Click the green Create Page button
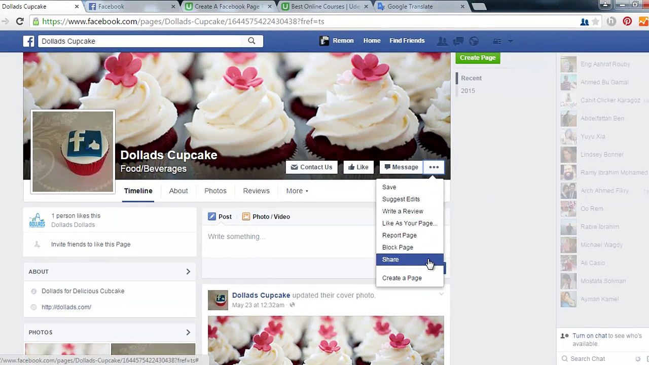The image size is (649, 365). pyautogui.click(x=478, y=58)
